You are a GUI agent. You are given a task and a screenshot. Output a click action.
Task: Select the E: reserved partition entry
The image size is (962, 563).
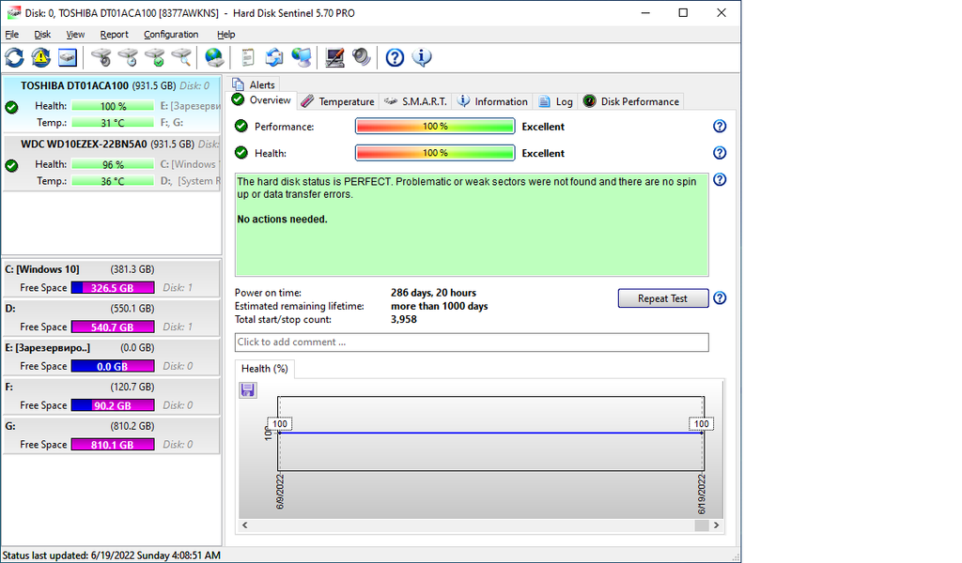point(111,358)
